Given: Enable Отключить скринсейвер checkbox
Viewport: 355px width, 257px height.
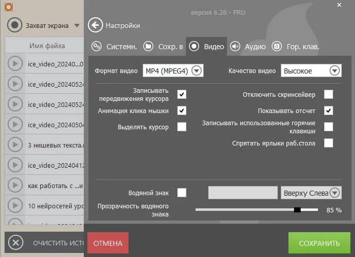Looking at the screenshot, I should click(328, 94).
